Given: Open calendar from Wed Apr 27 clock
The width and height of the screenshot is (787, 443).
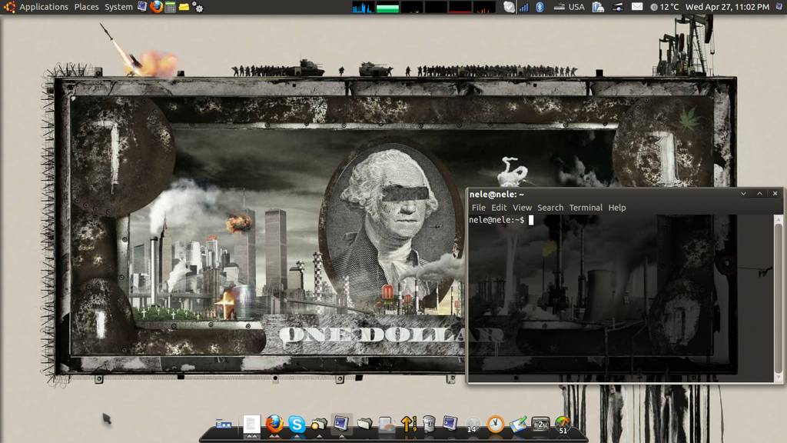Looking at the screenshot, I should [727, 7].
